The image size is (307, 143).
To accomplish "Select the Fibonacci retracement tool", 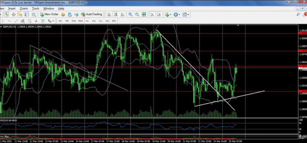I will [x=29, y=21].
